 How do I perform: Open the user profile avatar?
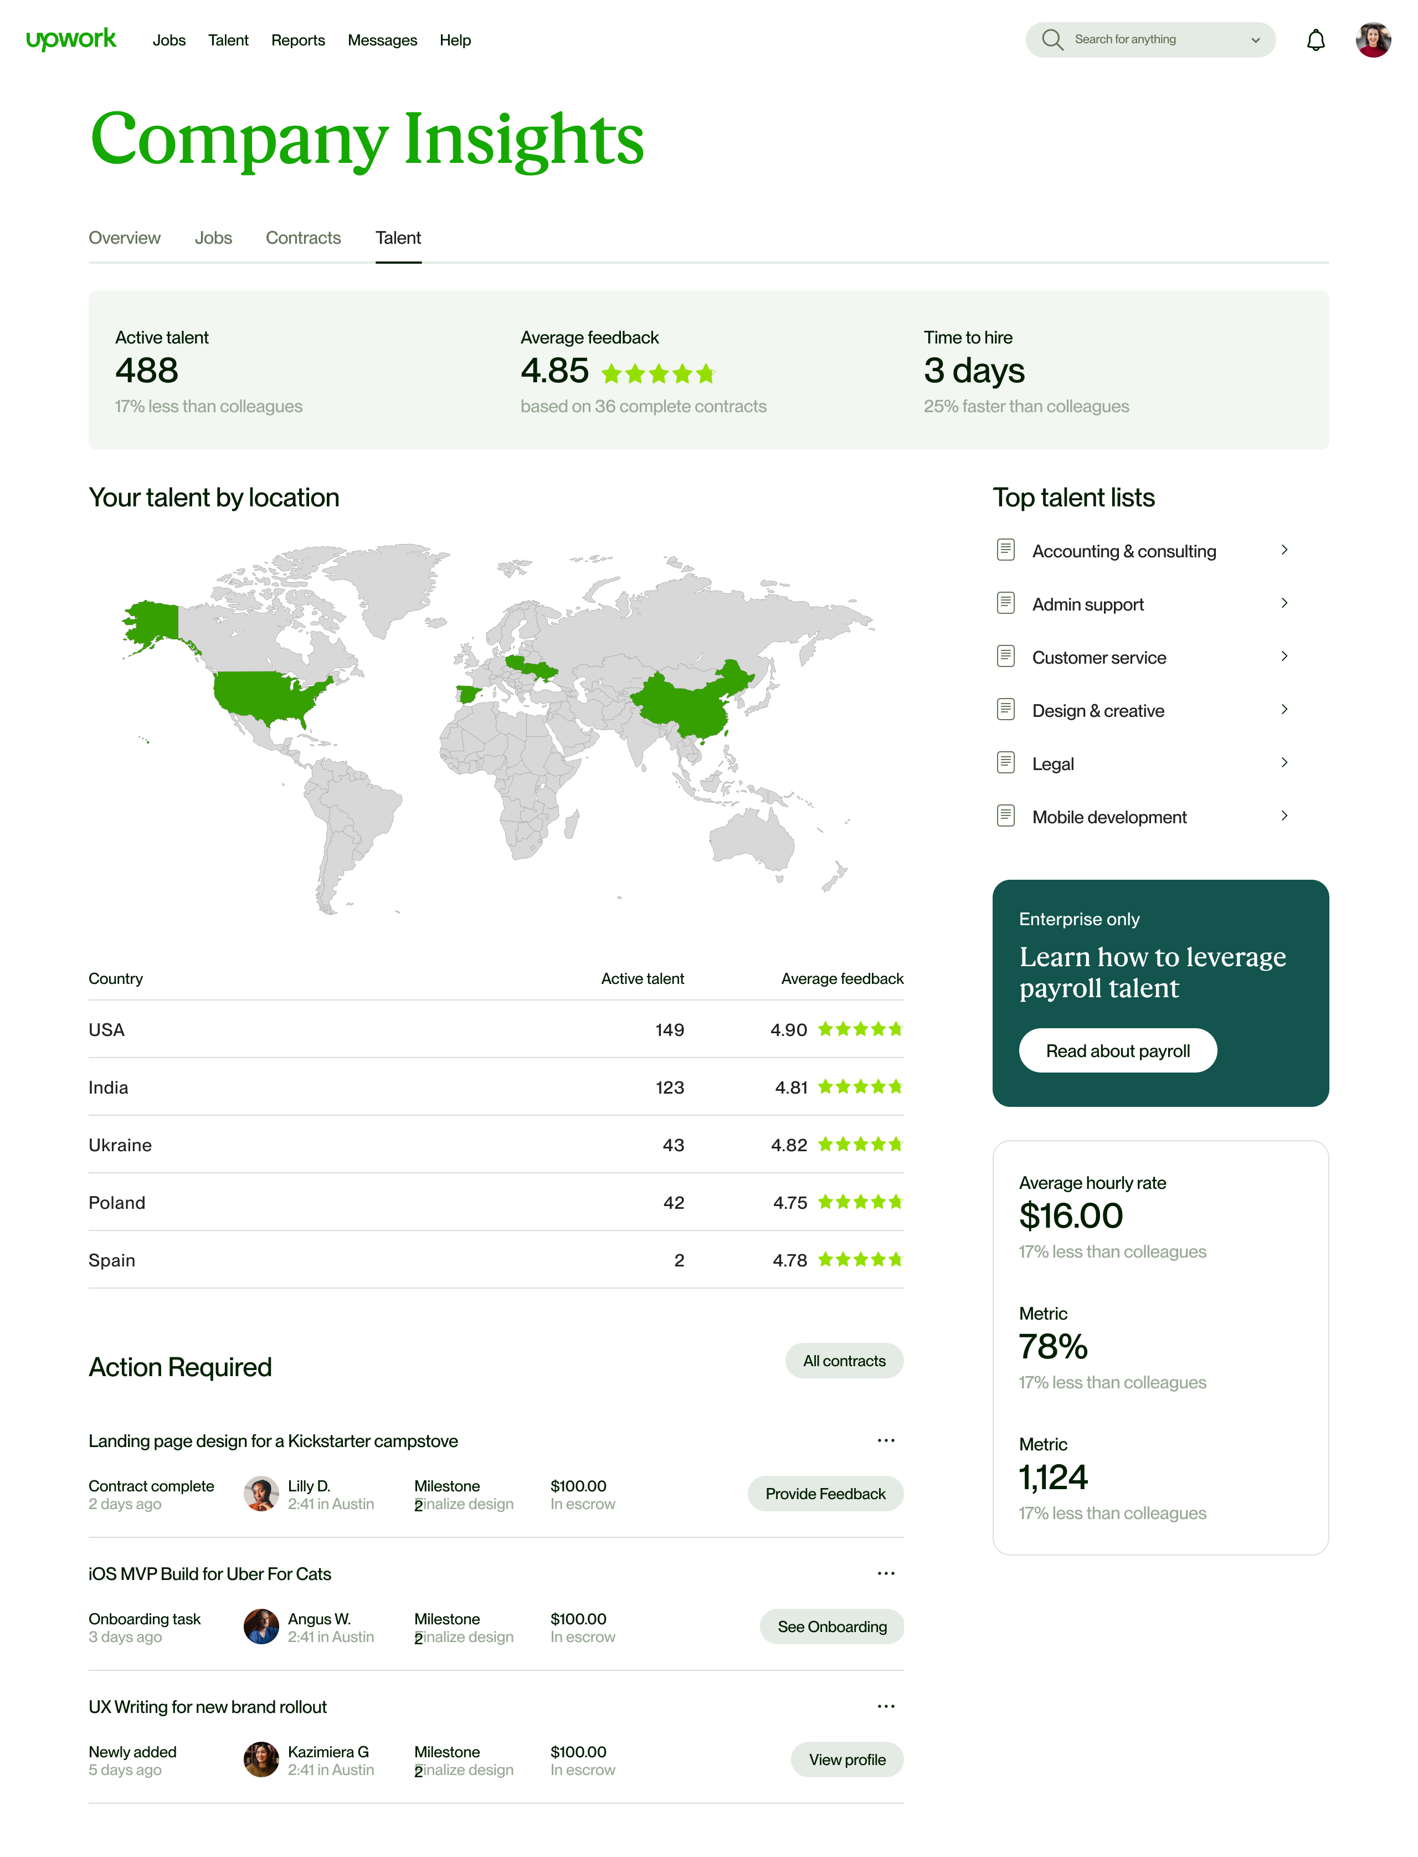click(1373, 40)
